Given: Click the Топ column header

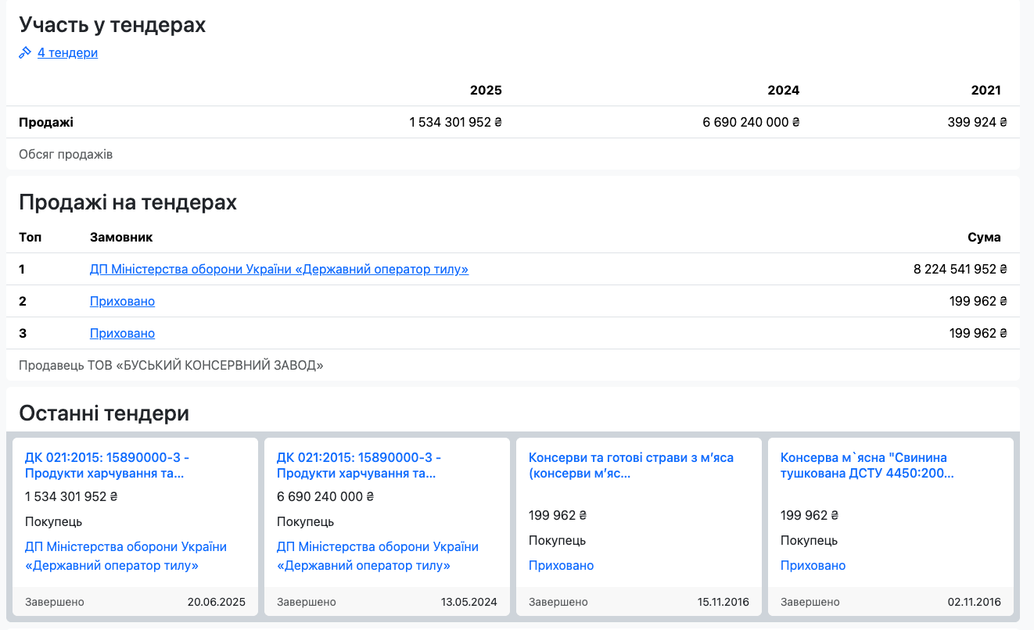Looking at the screenshot, I should point(31,237).
